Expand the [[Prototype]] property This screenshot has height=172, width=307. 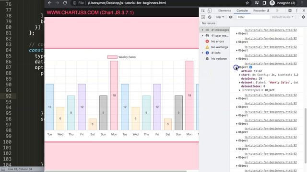coord(239,90)
